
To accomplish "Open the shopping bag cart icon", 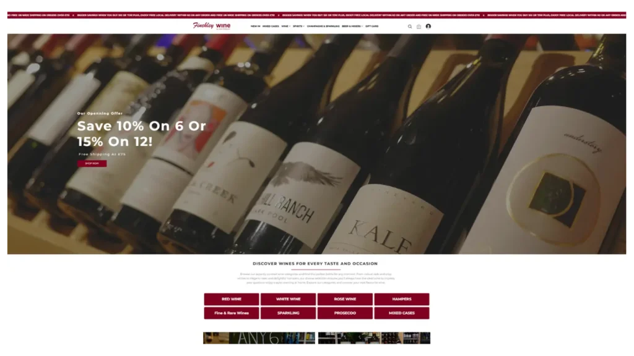I will tap(419, 27).
